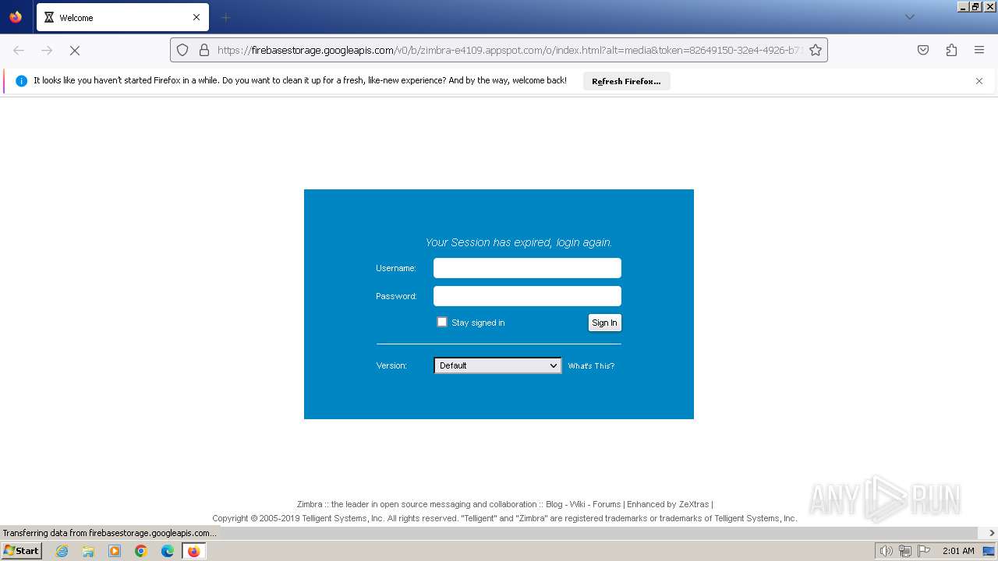Open the Version dropdown

pos(497,365)
